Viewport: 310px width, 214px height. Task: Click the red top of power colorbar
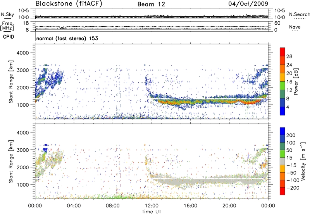[x=282, y=52]
